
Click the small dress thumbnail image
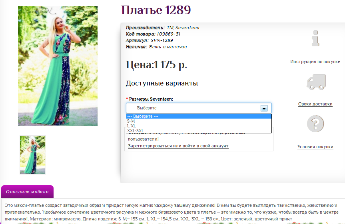pos(32,155)
